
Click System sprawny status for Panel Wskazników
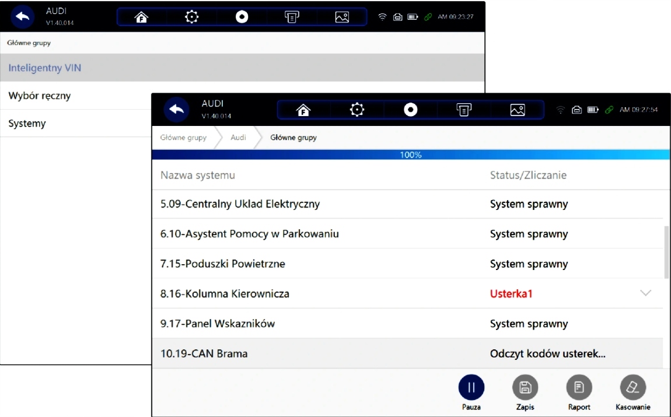click(x=529, y=324)
